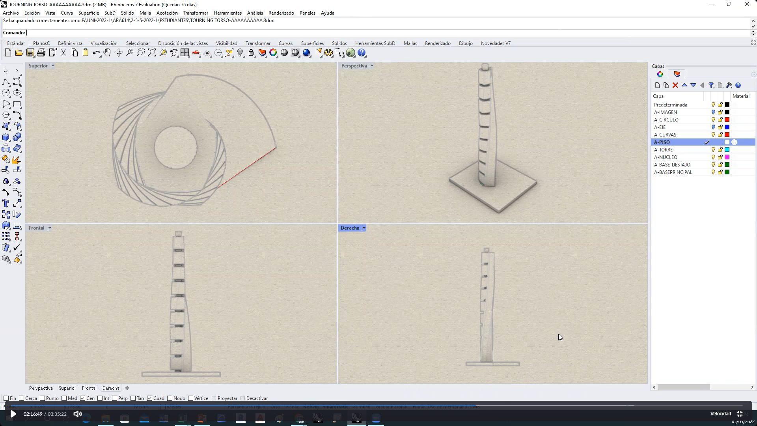Expand the command history up arrow

[753, 21]
